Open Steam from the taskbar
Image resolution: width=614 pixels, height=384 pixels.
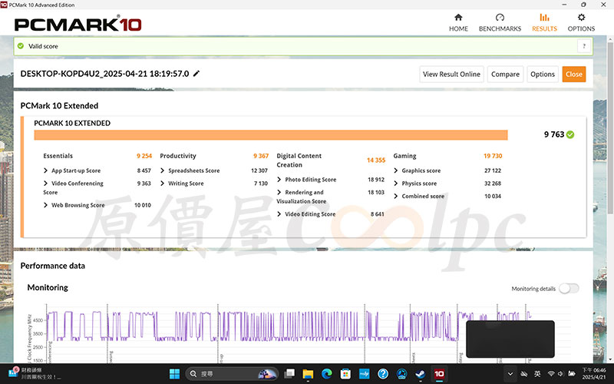pyautogui.click(x=420, y=374)
